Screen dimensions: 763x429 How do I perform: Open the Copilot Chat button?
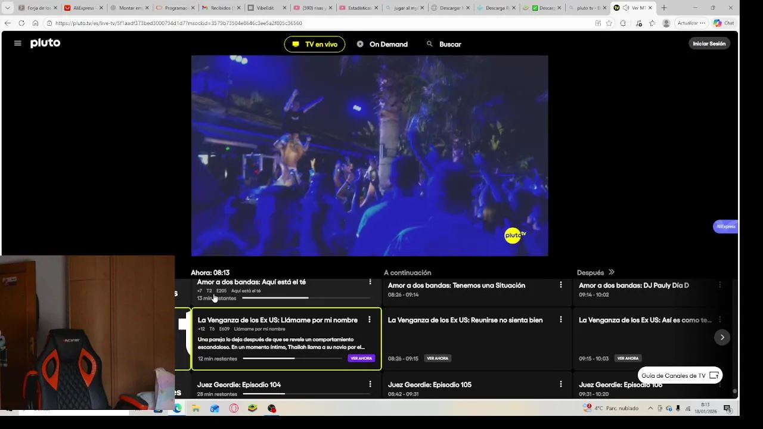click(x=724, y=23)
